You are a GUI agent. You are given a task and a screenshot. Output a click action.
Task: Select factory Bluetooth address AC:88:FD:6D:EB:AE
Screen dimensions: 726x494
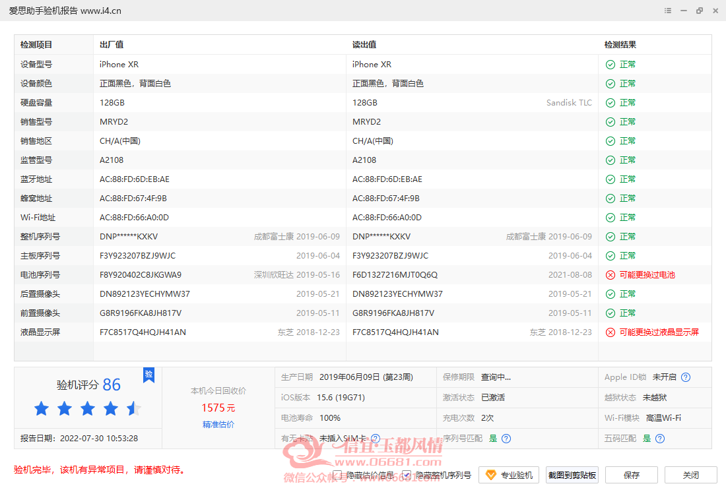click(x=134, y=179)
